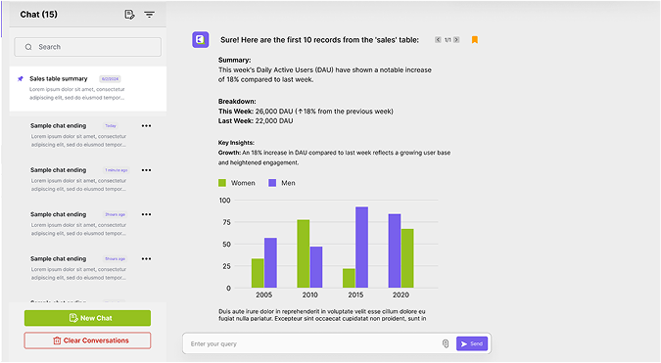The height and width of the screenshot is (363, 661).
Task: Open the filter icon beside Chat (15)
Action: coord(149,15)
